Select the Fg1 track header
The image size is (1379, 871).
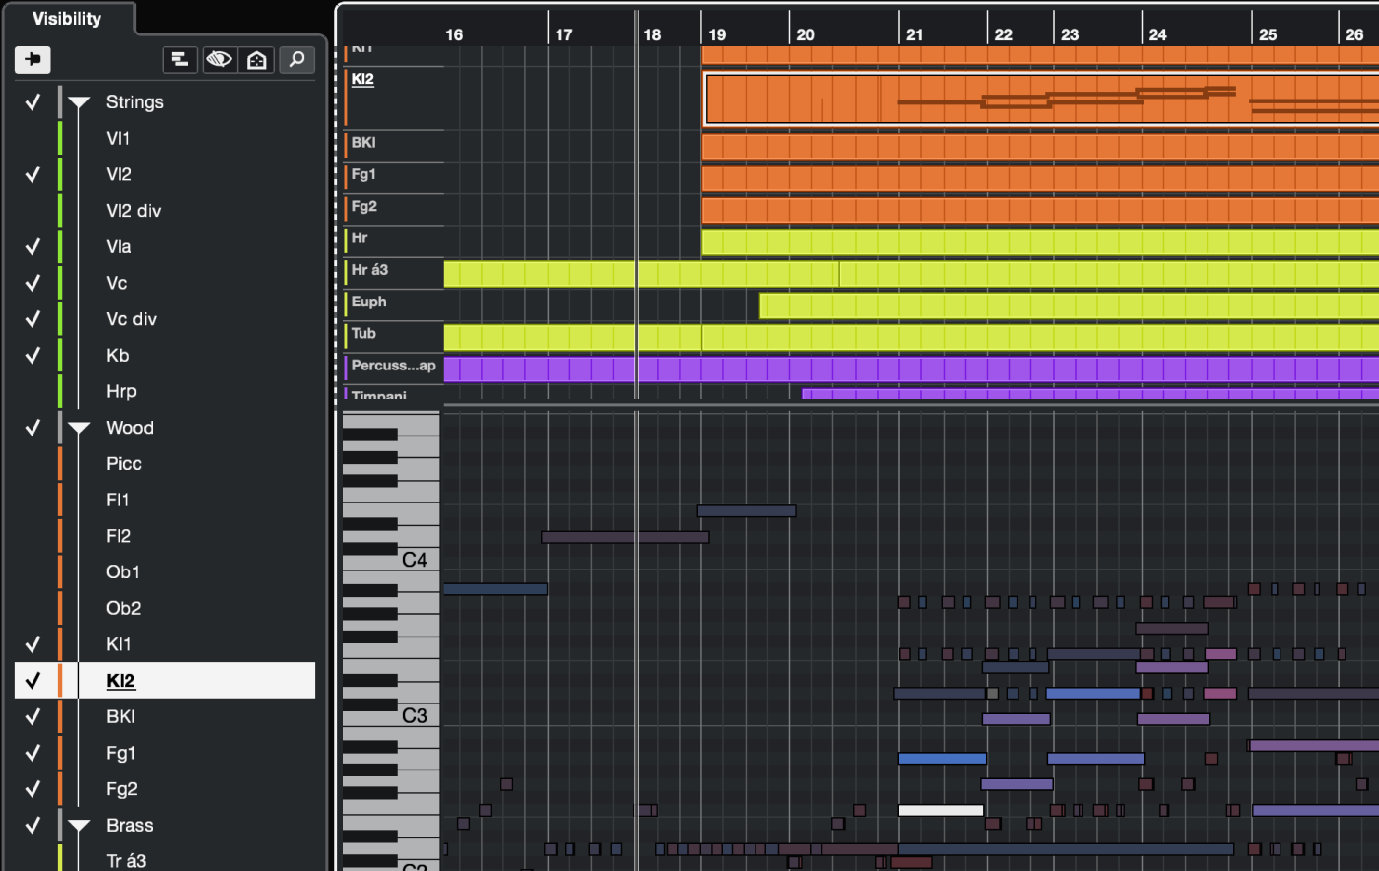point(394,178)
